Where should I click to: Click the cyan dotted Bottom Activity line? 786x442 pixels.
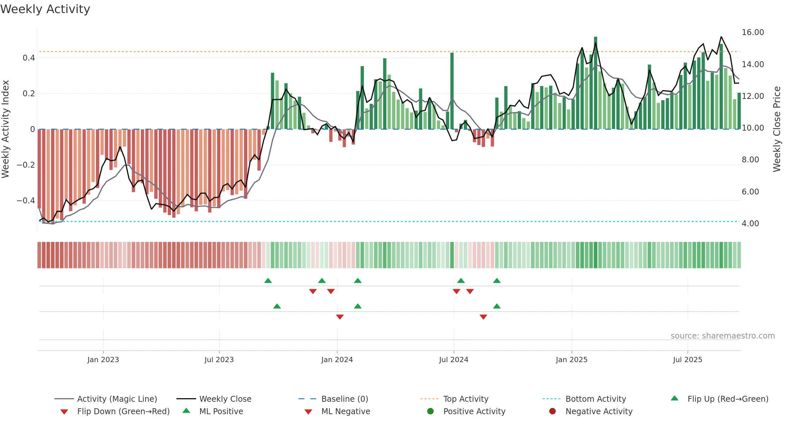point(389,222)
